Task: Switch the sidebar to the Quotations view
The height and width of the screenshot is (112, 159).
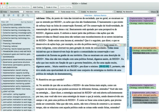Action: click(9, 15)
